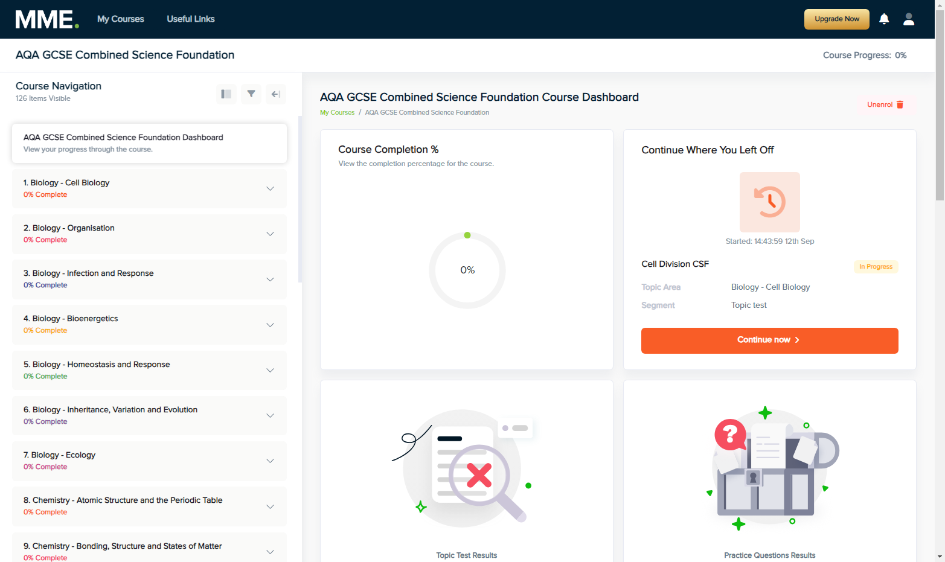945x562 pixels.
Task: Click Course Progress: 0% text
Action: 865,55
